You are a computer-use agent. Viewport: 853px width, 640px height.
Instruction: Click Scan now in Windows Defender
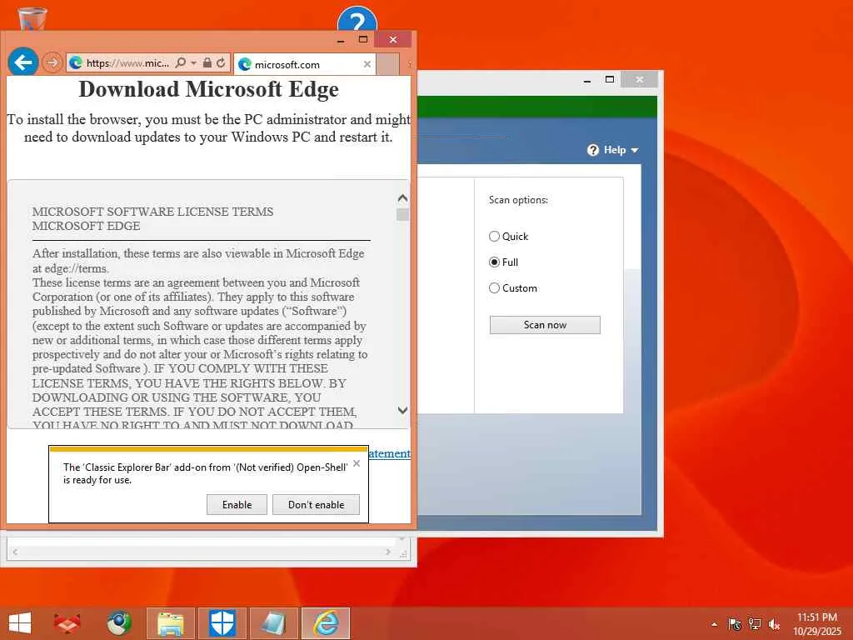point(545,325)
